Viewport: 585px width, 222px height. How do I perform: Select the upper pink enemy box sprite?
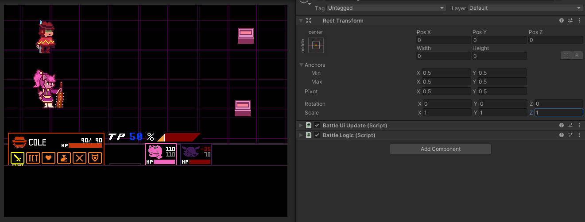click(246, 36)
